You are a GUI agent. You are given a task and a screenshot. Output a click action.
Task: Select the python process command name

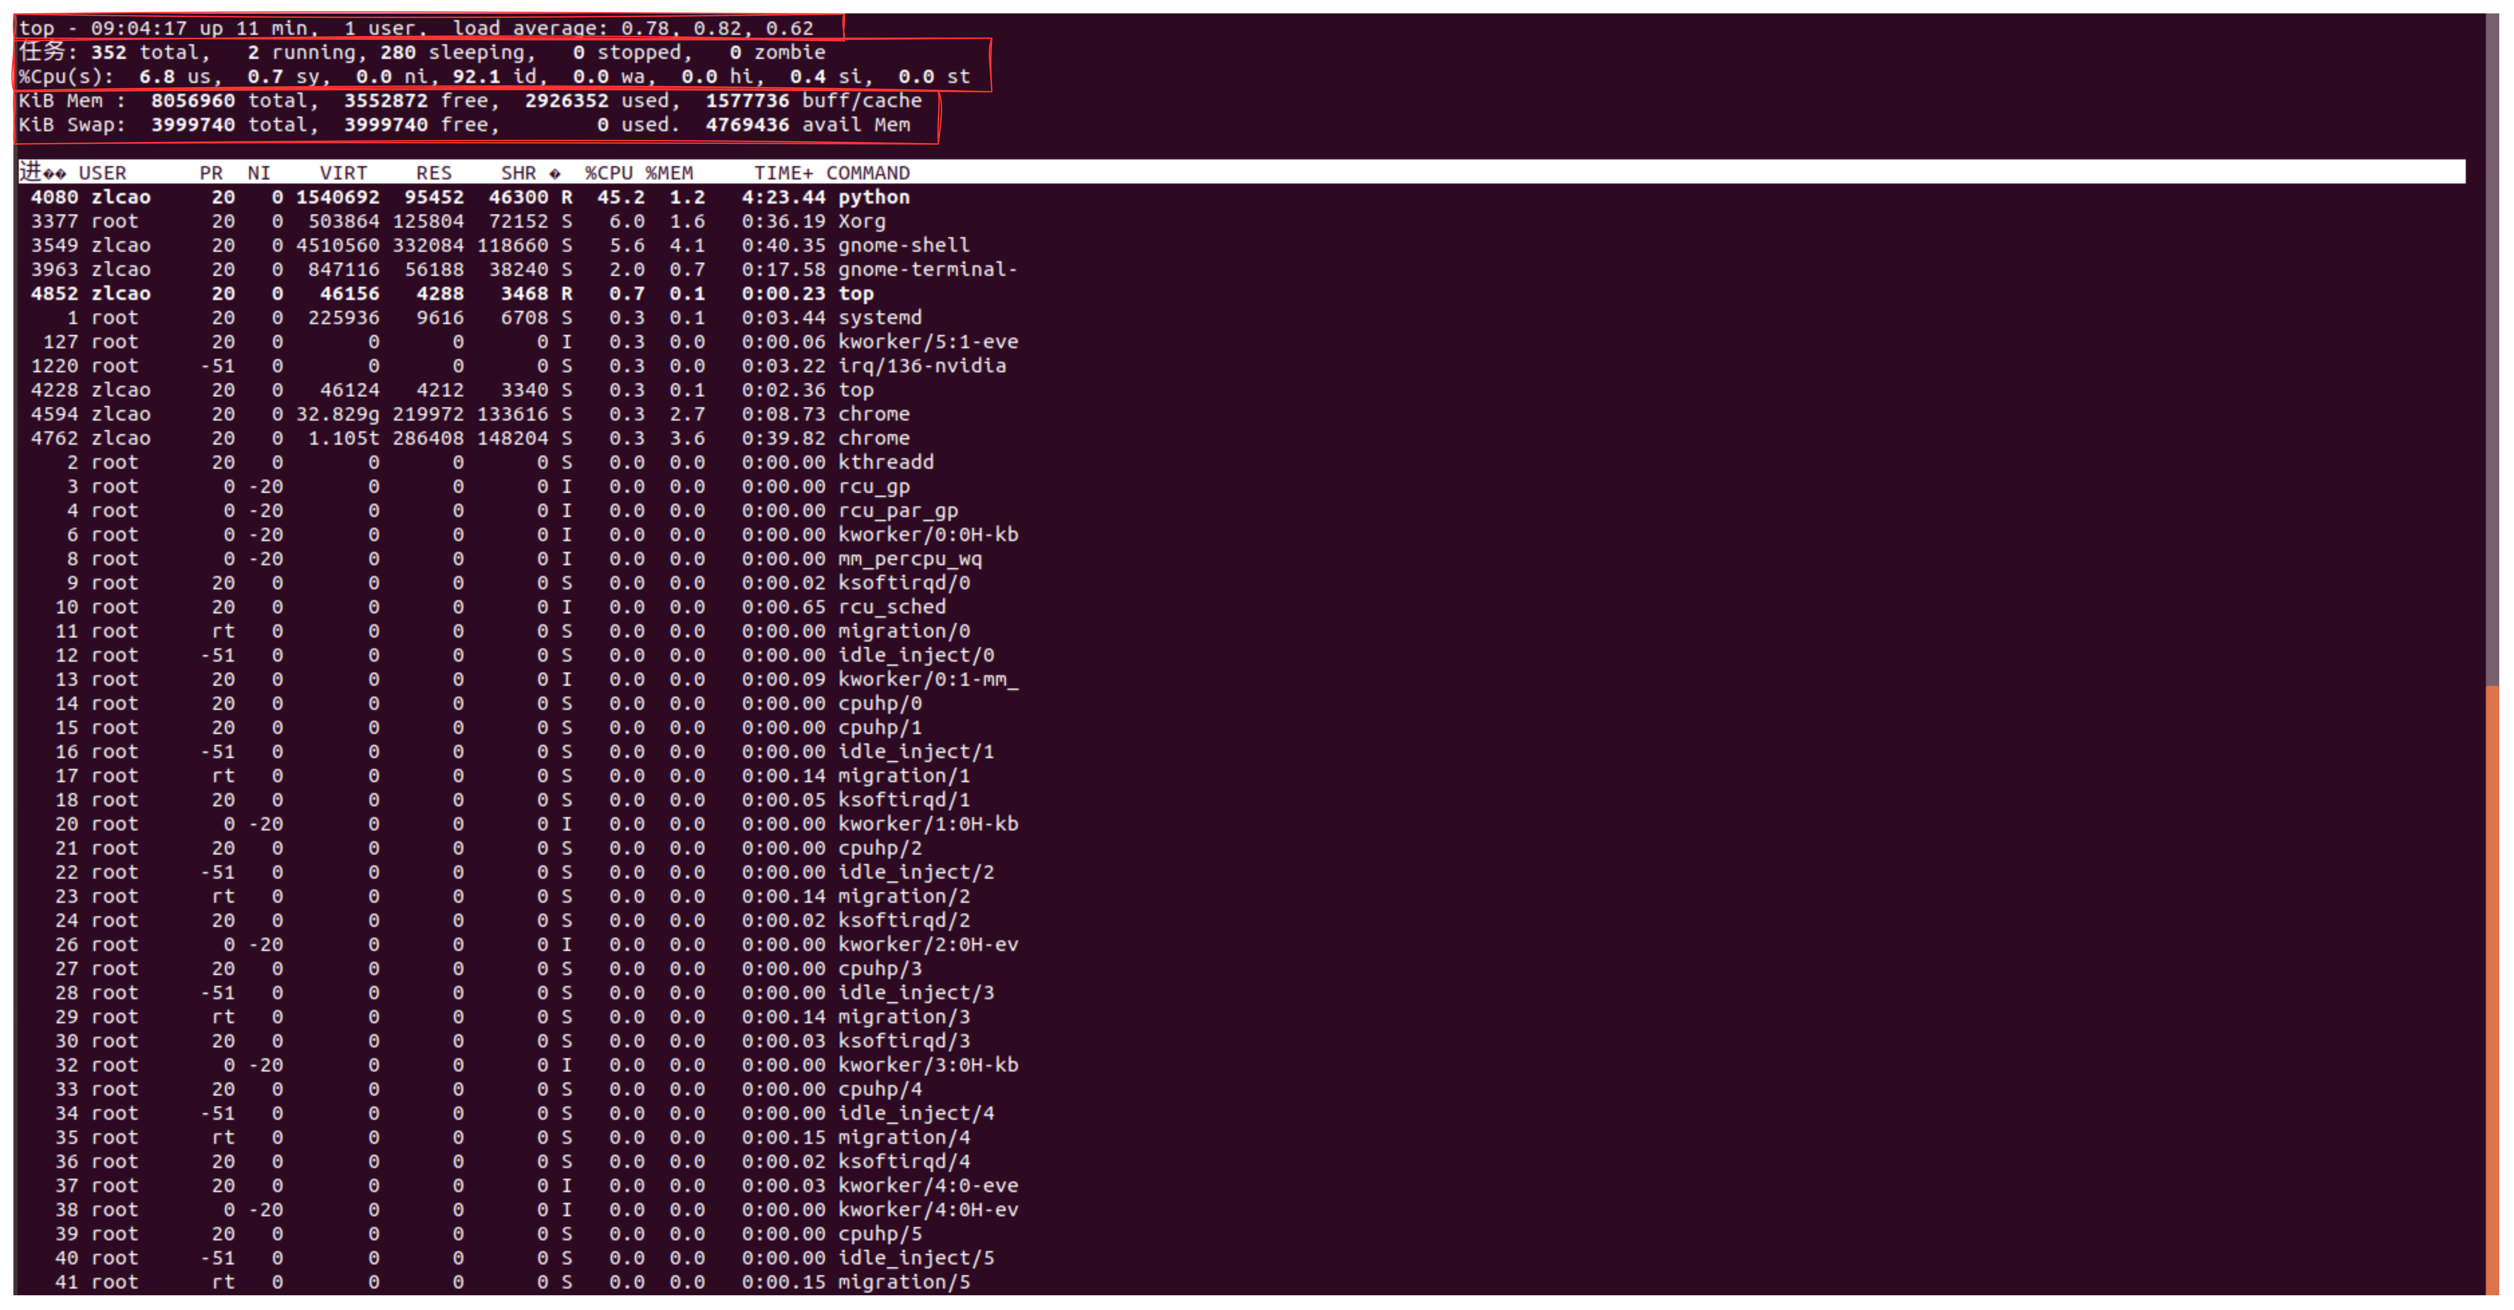click(x=874, y=197)
